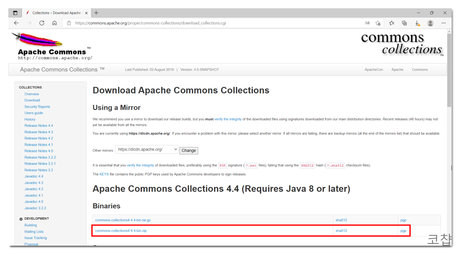Viewport: 460px width, 254px height.
Task: Click the Change mirror button
Action: 189,151
